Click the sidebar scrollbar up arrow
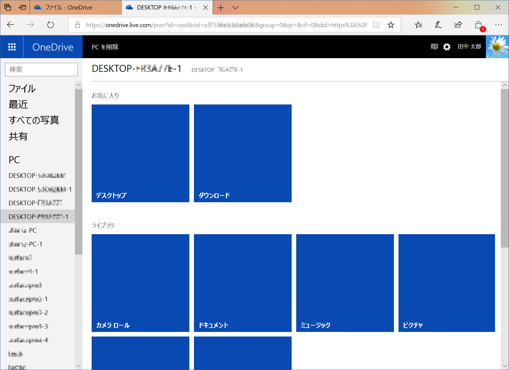509x370 pixels. 79,85
